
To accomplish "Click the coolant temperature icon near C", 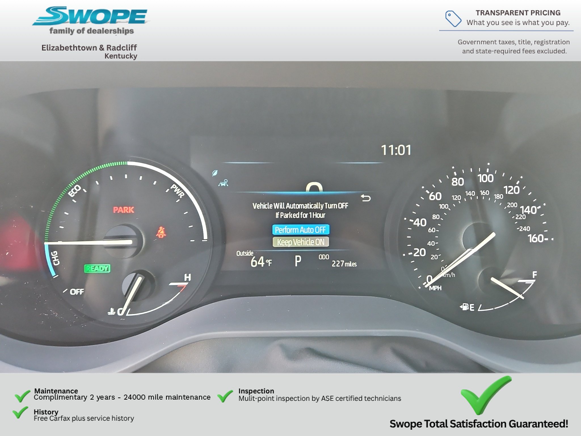I will [x=111, y=312].
